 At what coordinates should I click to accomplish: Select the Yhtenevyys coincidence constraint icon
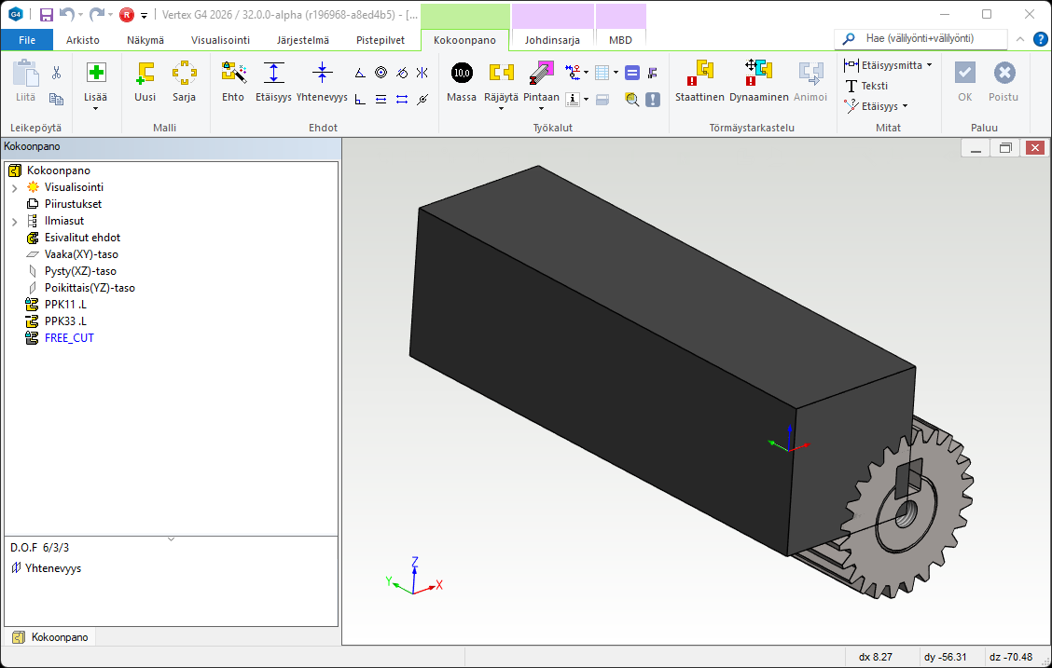click(x=322, y=81)
